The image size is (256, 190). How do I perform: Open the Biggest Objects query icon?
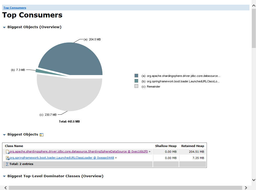pos(41,135)
